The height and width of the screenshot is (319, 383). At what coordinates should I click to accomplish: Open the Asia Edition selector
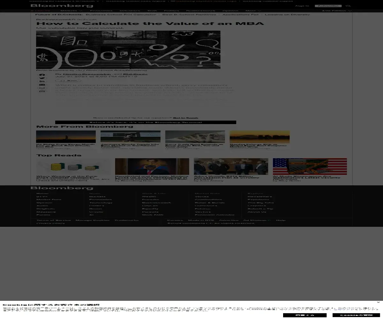tap(337, 11)
